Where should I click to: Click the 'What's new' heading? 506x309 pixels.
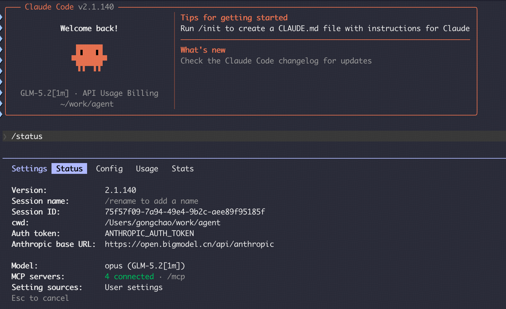click(x=203, y=50)
